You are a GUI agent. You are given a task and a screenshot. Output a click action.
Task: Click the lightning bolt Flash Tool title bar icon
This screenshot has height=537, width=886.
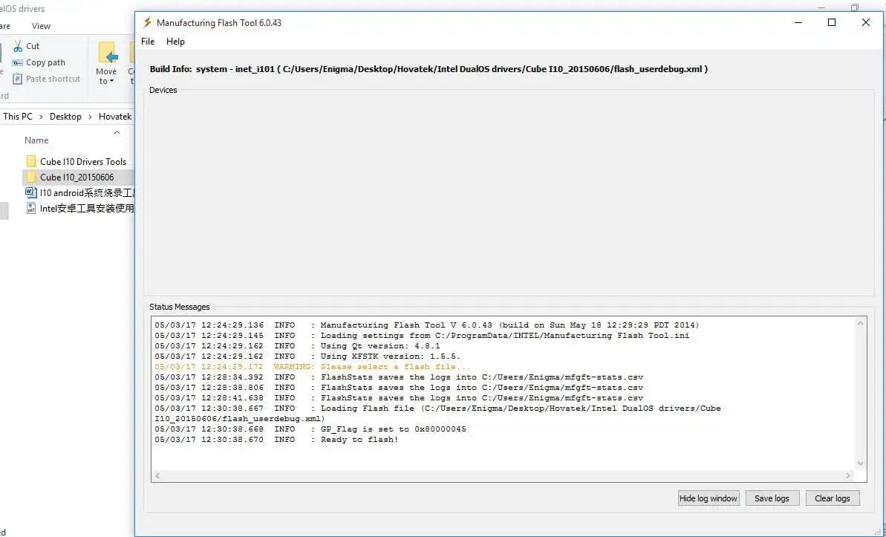click(x=146, y=22)
